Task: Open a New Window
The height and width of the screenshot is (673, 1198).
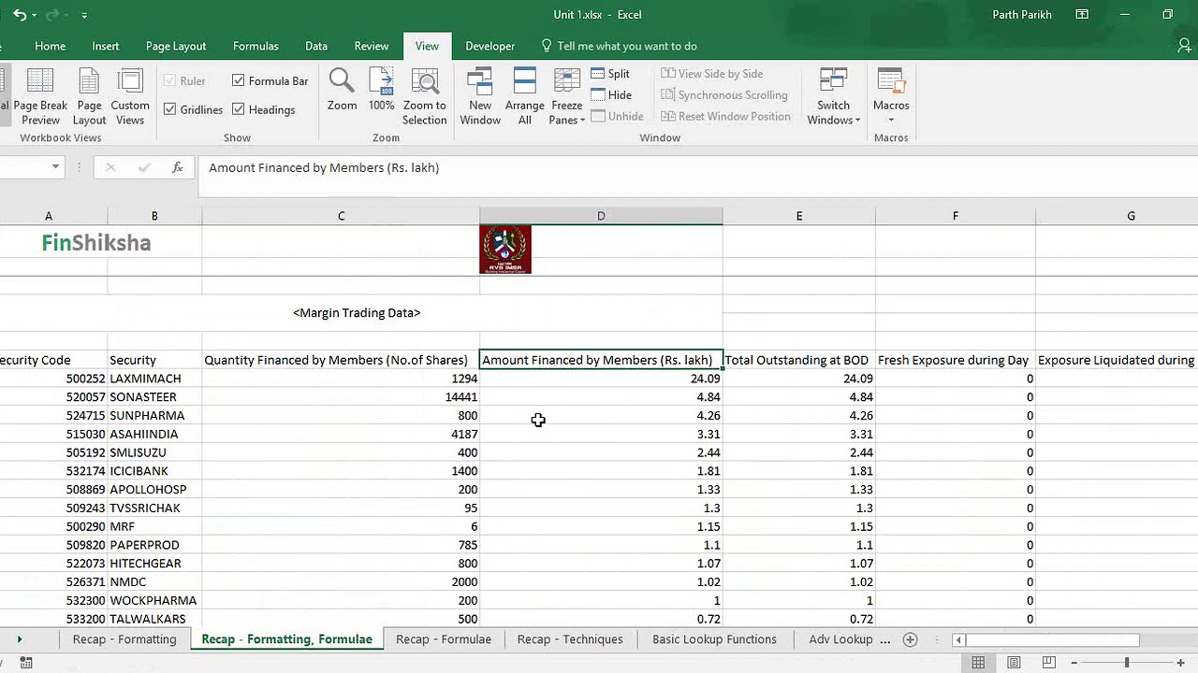Action: tap(480, 96)
